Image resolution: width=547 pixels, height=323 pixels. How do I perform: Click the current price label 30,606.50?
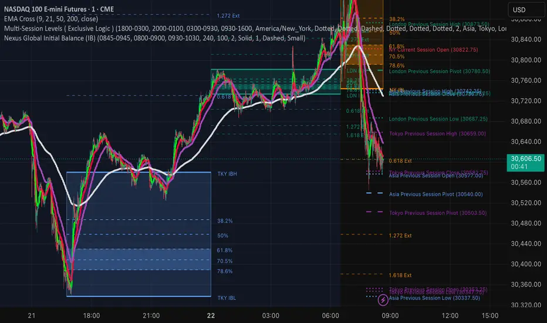(x=526, y=163)
